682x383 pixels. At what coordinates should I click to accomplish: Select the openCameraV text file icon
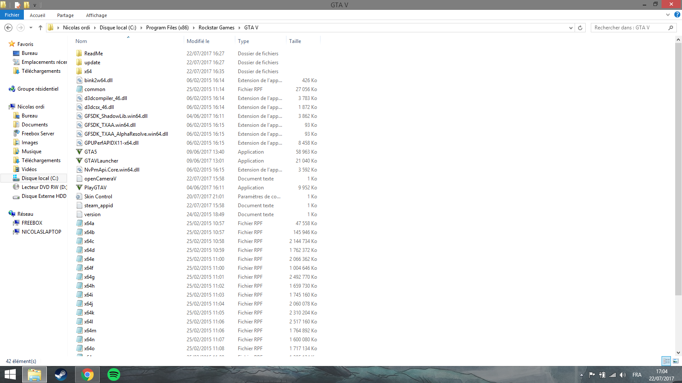coord(79,179)
